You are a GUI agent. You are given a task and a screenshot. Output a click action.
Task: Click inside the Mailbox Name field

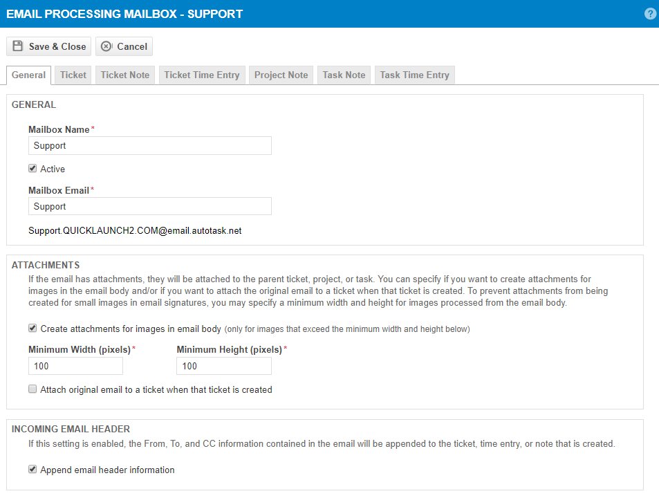click(x=149, y=145)
